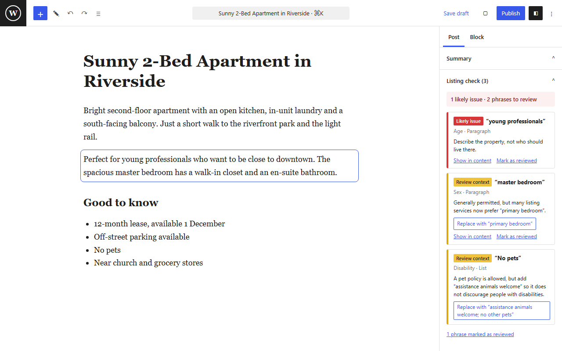Select the Tools pencil icon
The height and width of the screenshot is (351, 562).
(56, 14)
